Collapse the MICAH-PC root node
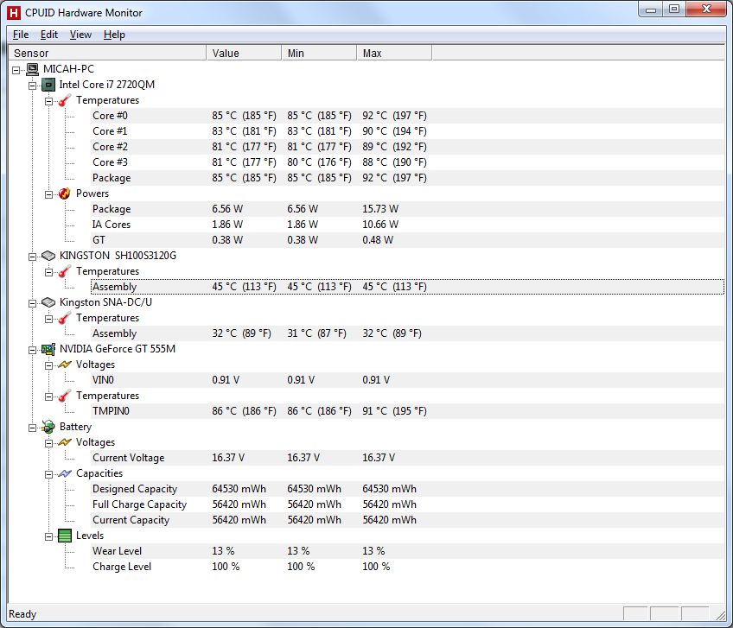The height and width of the screenshot is (628, 733). point(16,70)
